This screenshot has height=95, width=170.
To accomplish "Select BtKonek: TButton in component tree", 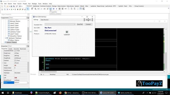I will pyautogui.click(x=15, y=21).
